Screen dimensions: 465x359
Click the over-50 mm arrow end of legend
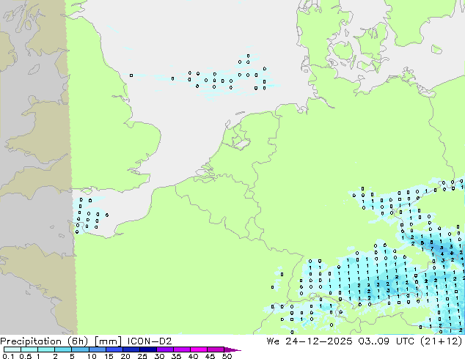point(232,349)
